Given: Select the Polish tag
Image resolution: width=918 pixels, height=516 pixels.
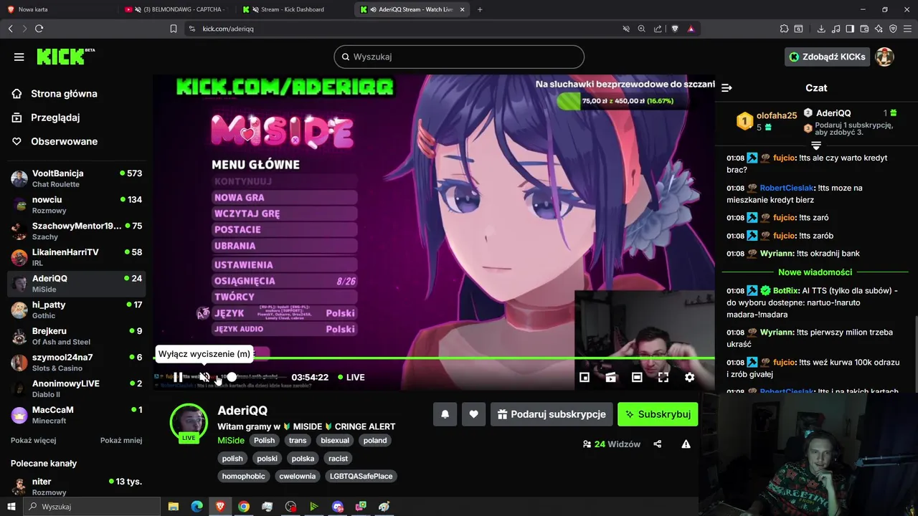Looking at the screenshot, I should (264, 440).
